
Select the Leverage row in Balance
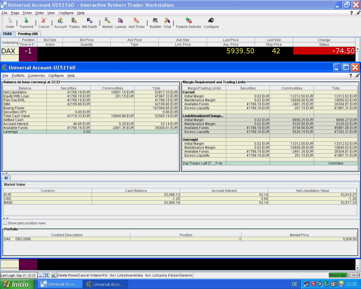click(91, 132)
